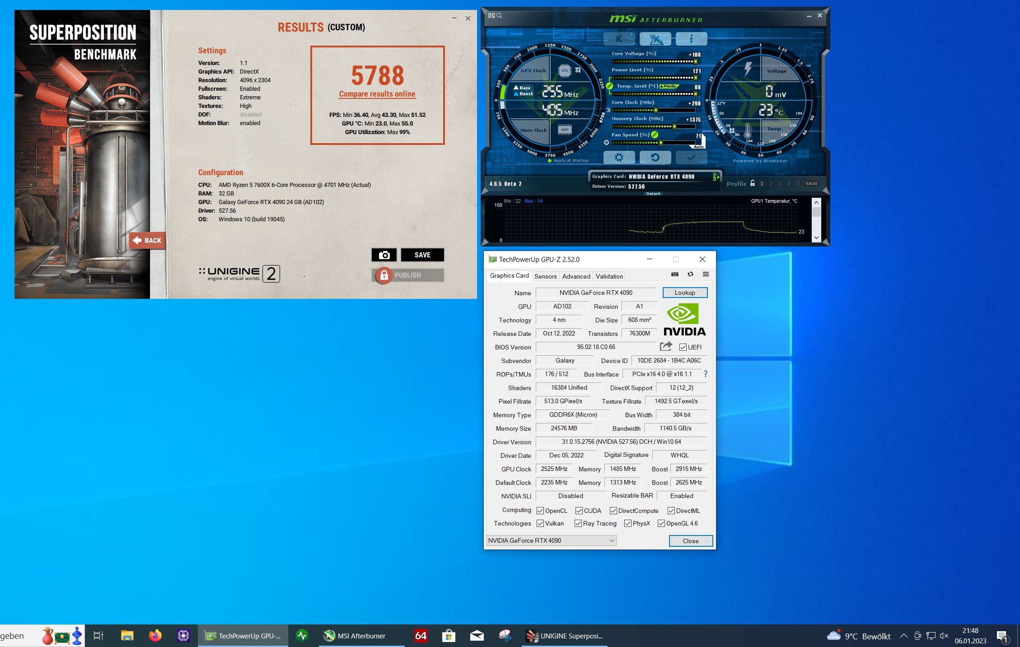Click the Superposition screenshot camera button
This screenshot has width=1020, height=647.
pos(384,255)
